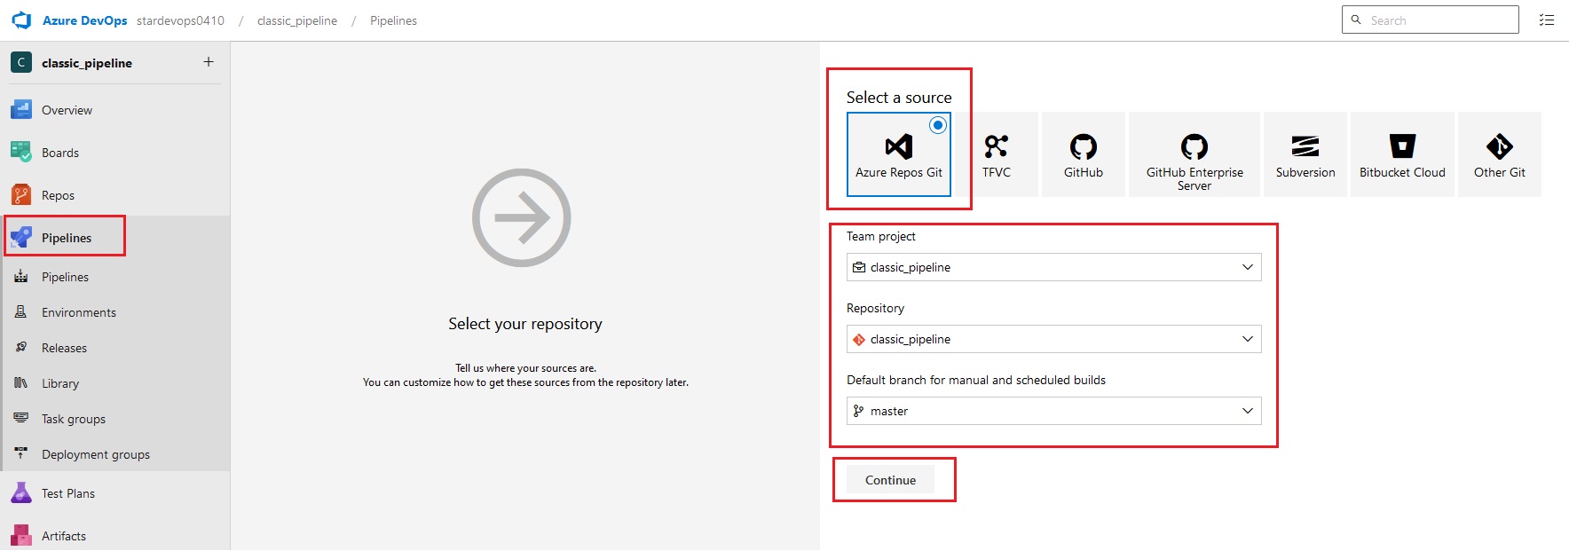Click the Pipelines sub-item icon
This screenshot has height=551, width=1569.
click(x=21, y=277)
